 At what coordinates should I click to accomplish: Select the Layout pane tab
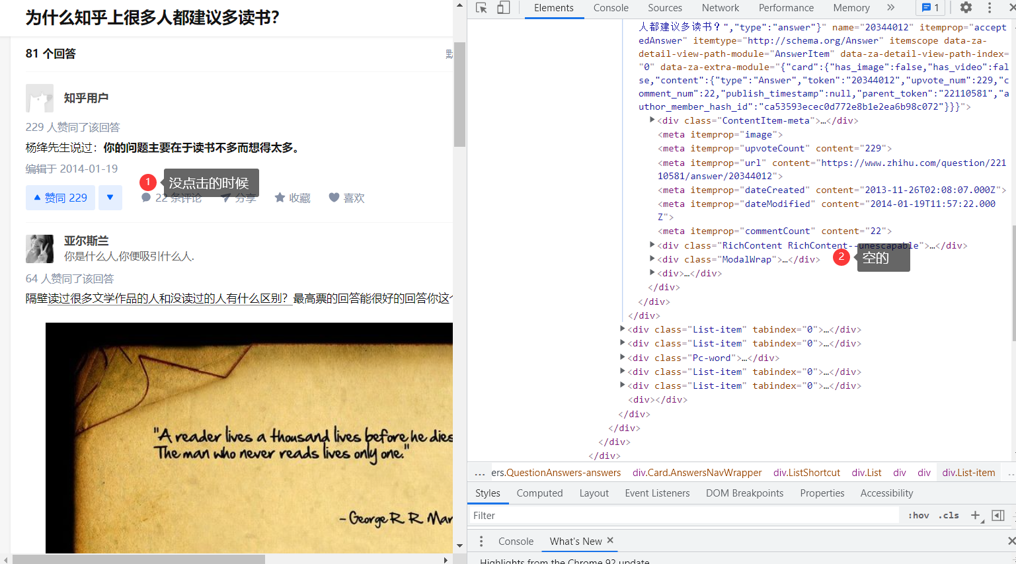594,493
